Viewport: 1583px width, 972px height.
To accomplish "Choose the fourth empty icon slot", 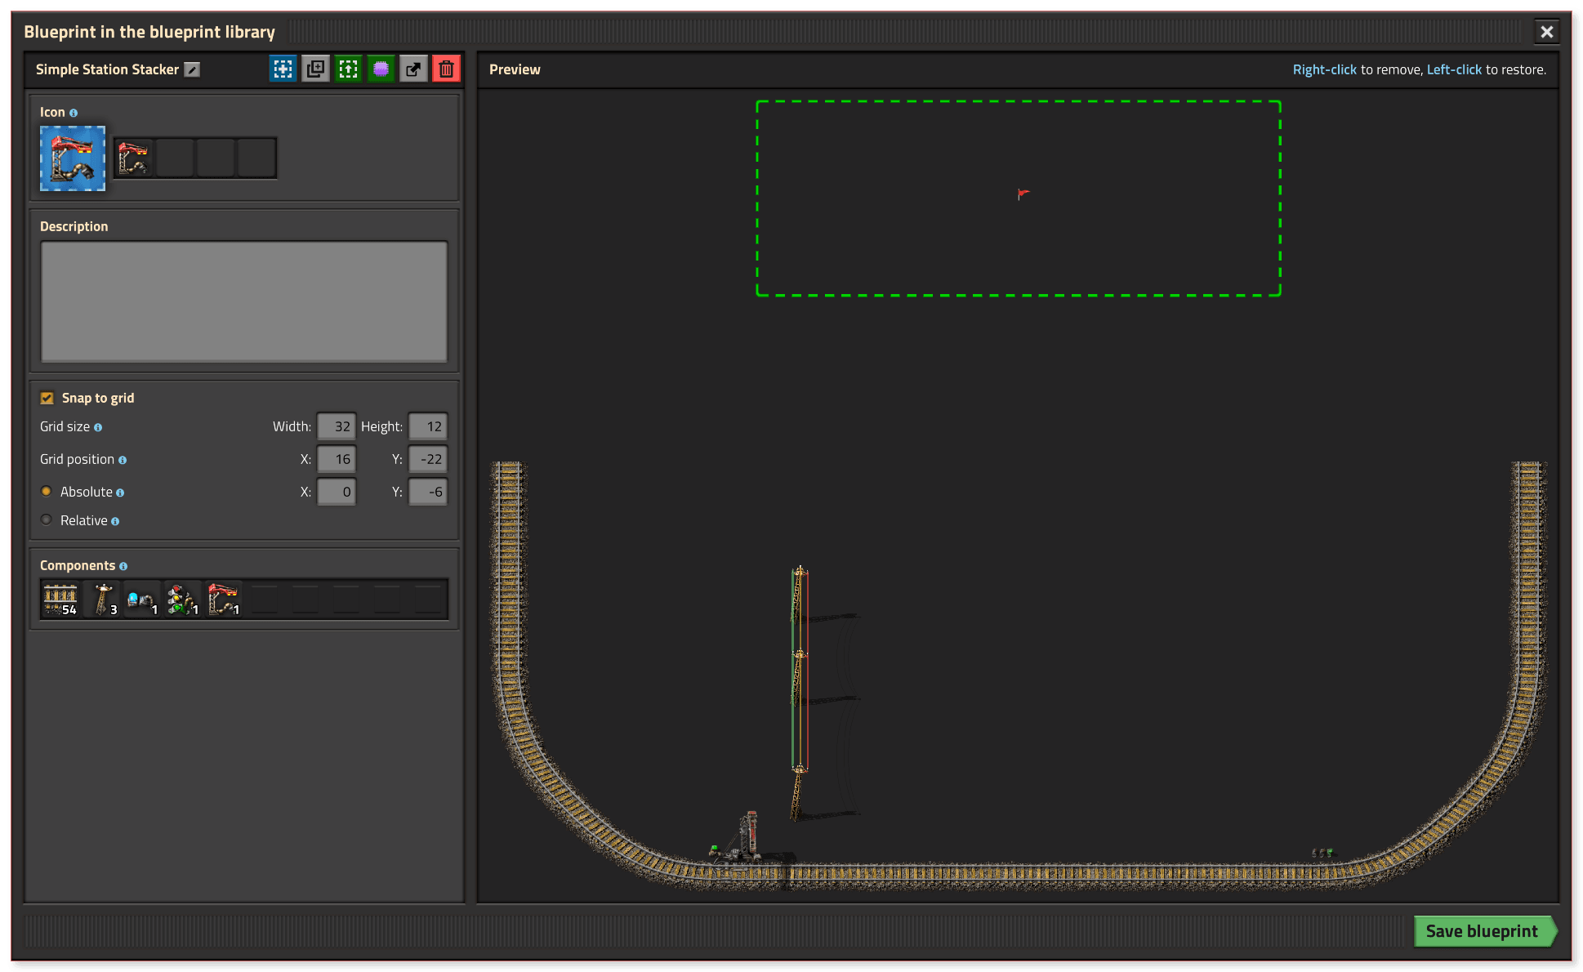I will click(256, 158).
